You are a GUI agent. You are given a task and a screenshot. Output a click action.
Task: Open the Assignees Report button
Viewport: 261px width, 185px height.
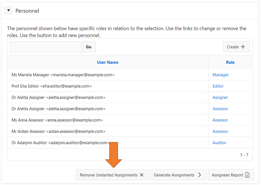coord(231,175)
